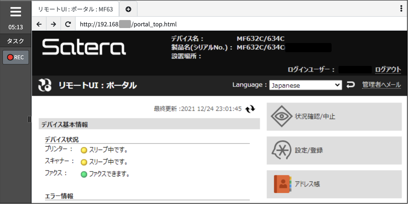
Task: Click the 05:13 timer in the sidebar
Action: (x=16, y=28)
